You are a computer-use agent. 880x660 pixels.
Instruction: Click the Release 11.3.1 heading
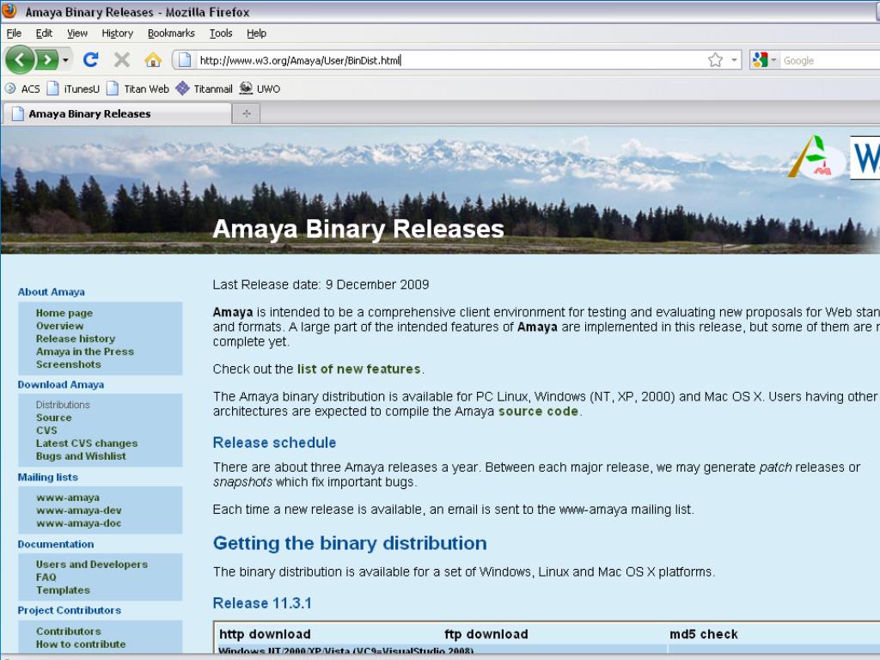point(262,603)
